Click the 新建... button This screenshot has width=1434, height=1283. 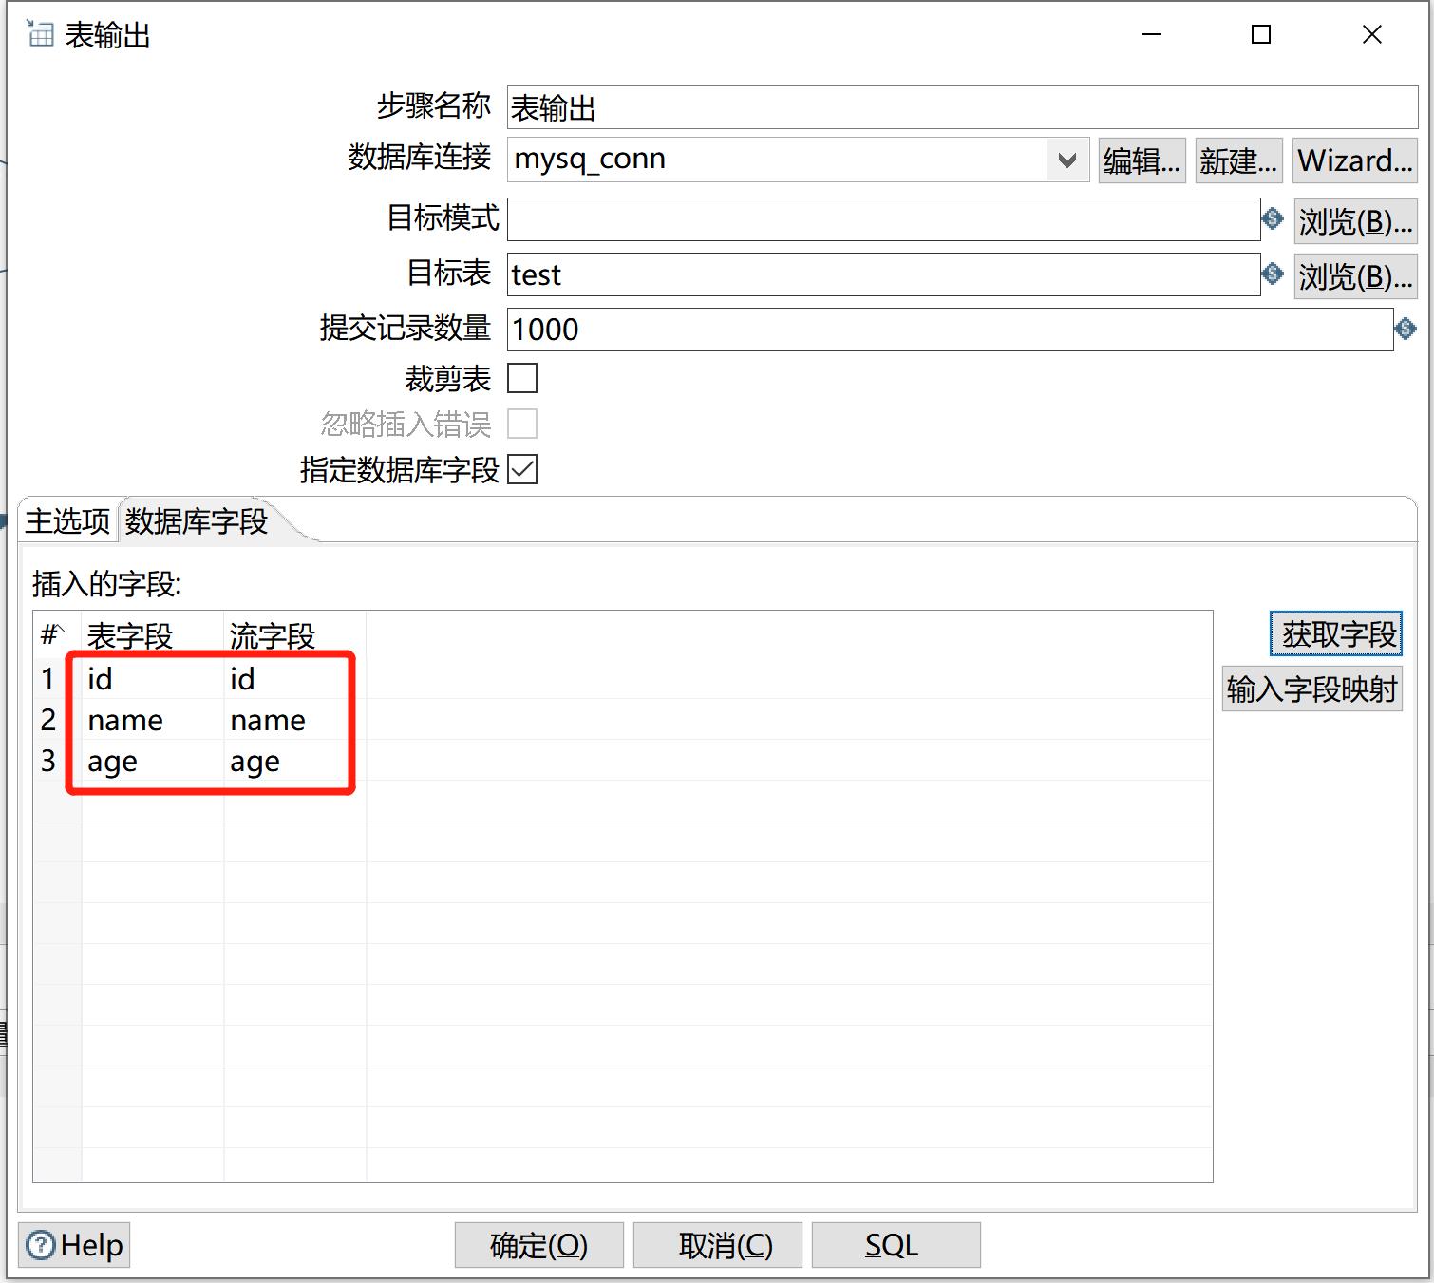click(1238, 160)
